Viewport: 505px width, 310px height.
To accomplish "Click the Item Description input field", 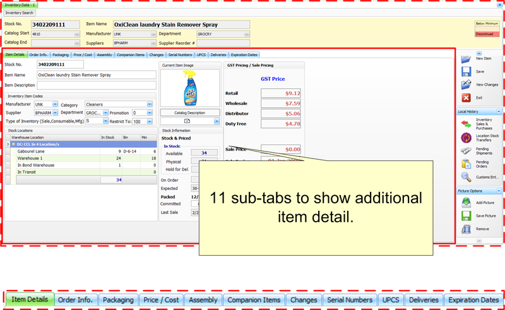I will [x=97, y=85].
